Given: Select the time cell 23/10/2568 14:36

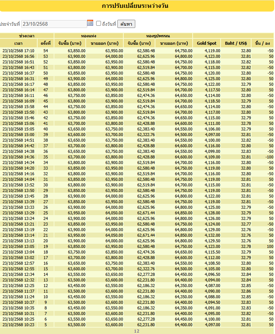Looking at the screenshot, I should [x=18, y=157].
